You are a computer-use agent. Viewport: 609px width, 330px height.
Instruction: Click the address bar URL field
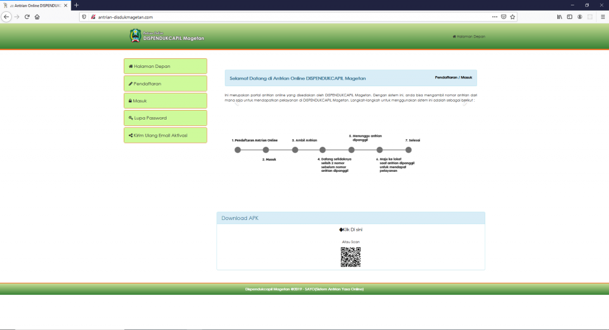click(x=285, y=17)
